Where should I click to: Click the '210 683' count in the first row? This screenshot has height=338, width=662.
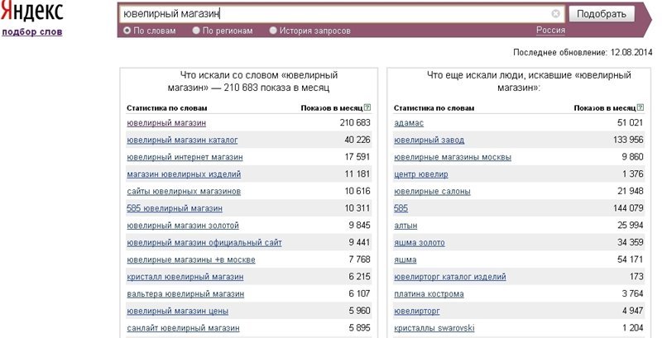pyautogui.click(x=355, y=122)
